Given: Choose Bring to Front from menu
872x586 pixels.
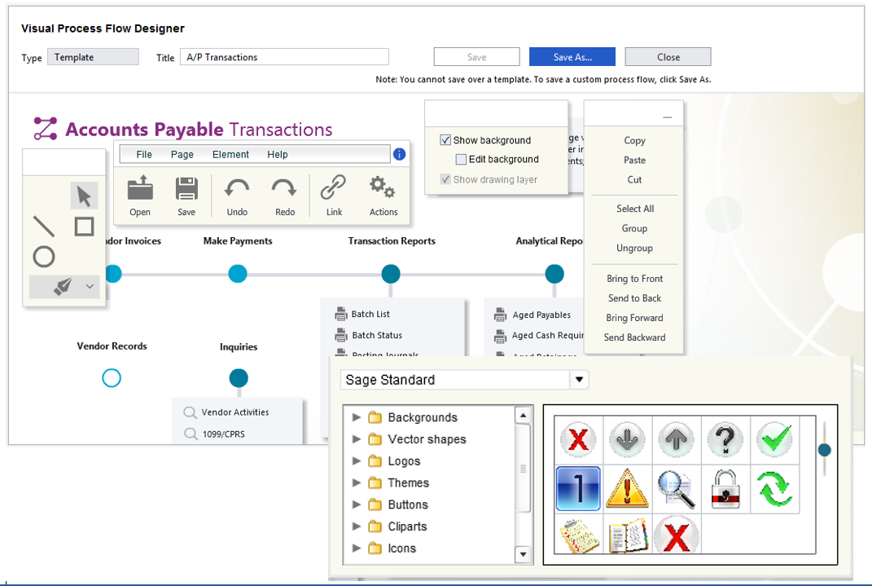Looking at the screenshot, I should pos(634,279).
